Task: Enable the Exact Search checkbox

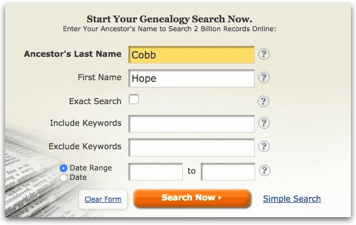Action: 134,100
